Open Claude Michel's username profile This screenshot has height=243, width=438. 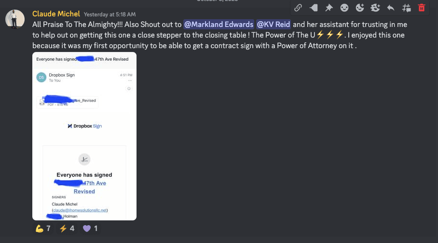56,14
